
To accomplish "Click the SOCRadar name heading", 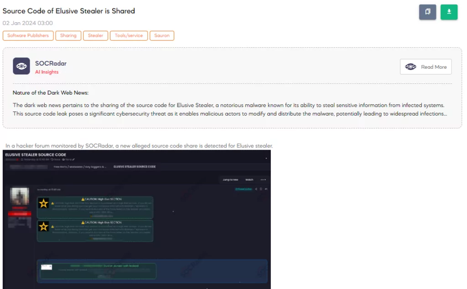I will click(51, 63).
